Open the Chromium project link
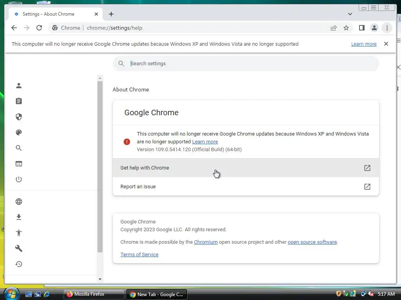Screen dimensions: 401x300 [206, 242]
